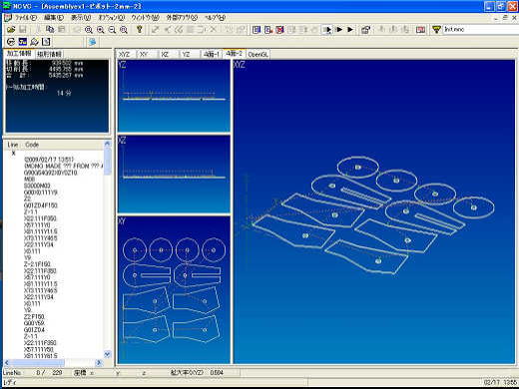Click the Init.nnc input field

click(481, 30)
